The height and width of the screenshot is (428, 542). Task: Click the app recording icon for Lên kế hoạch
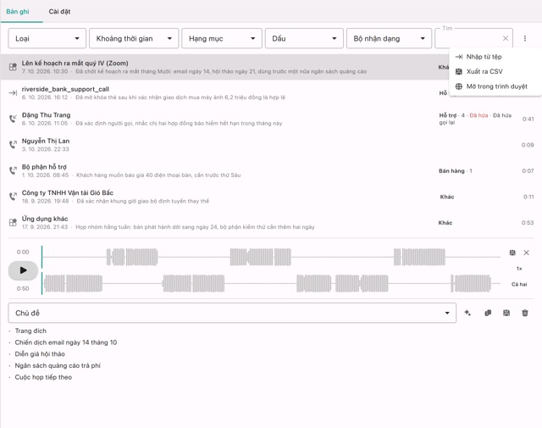[x=13, y=67]
